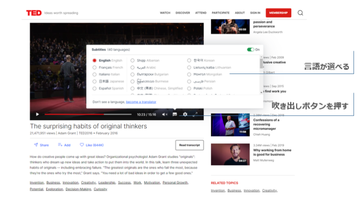
Task: Select Chinese, Simplified radio button
Action: pos(133,89)
